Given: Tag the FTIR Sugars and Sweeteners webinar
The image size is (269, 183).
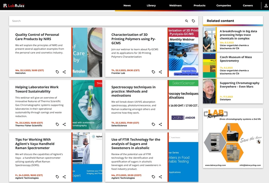Looking at the screenshot, I should 153,177.
